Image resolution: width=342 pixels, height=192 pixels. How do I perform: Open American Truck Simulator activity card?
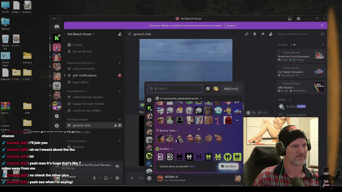click(301, 56)
